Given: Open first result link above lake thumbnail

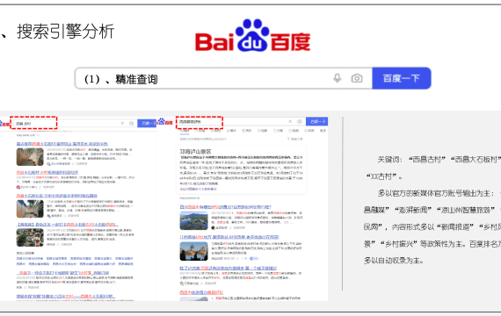Looking at the screenshot, I should tap(226, 207).
